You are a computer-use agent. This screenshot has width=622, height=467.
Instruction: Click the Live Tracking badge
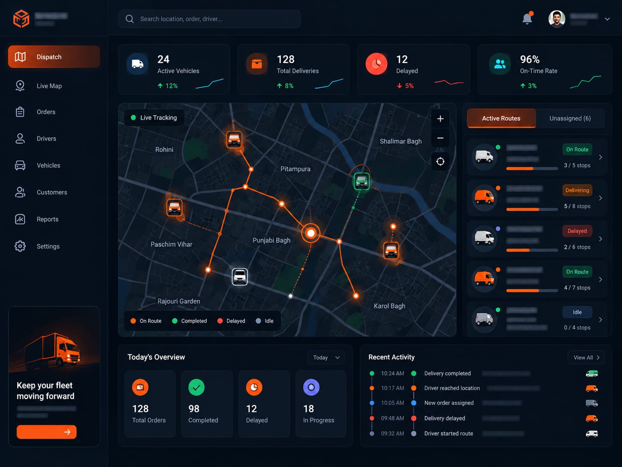[154, 117]
